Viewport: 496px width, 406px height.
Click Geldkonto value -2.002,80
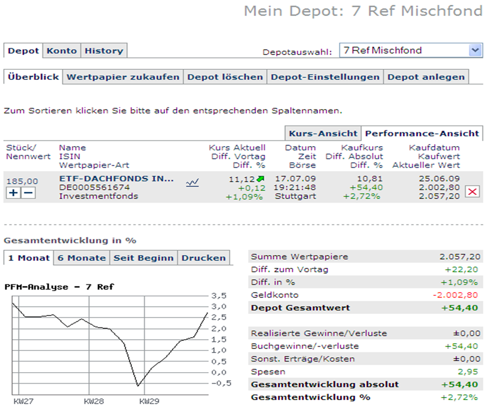[455, 295]
